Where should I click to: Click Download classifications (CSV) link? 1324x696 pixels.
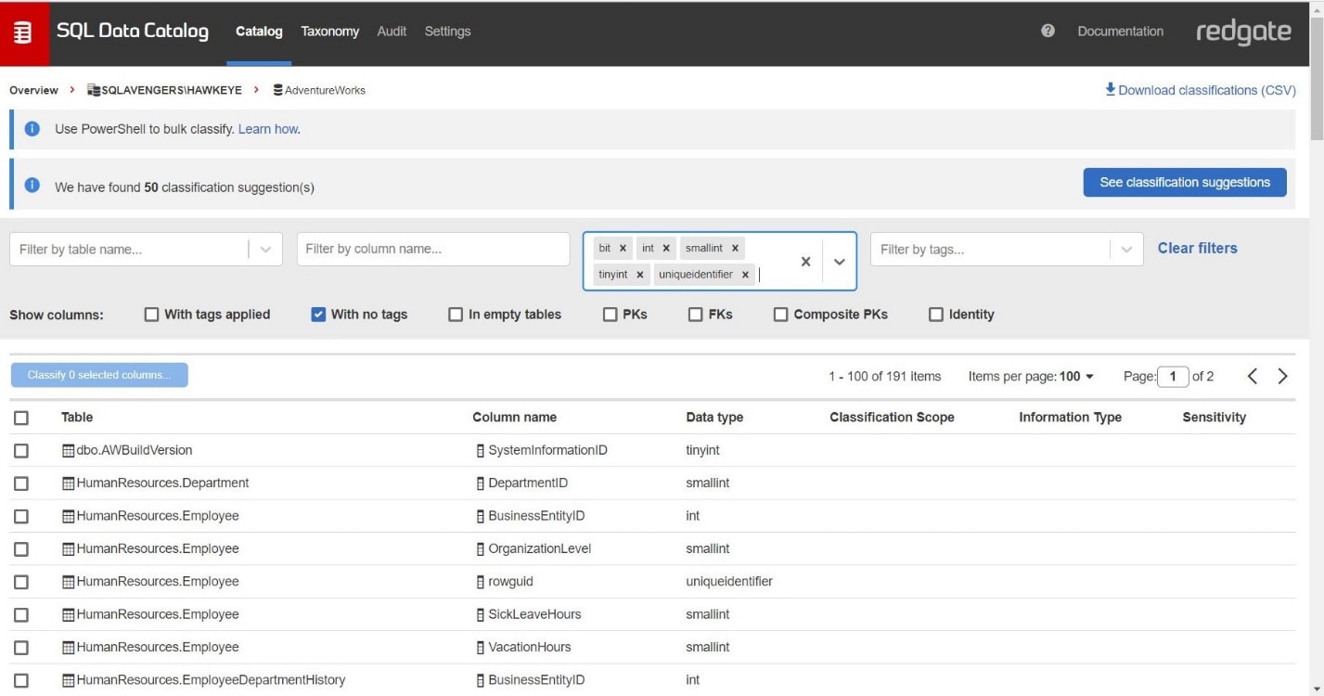click(1201, 90)
